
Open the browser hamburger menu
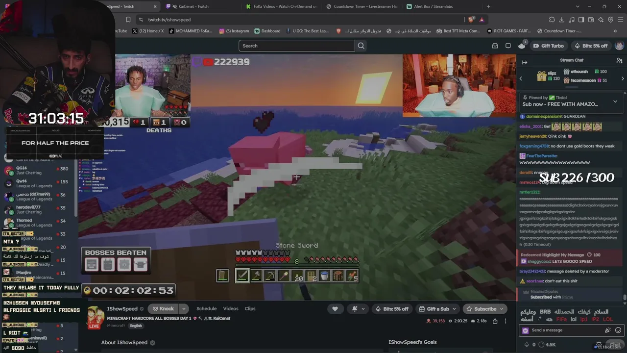(x=620, y=20)
